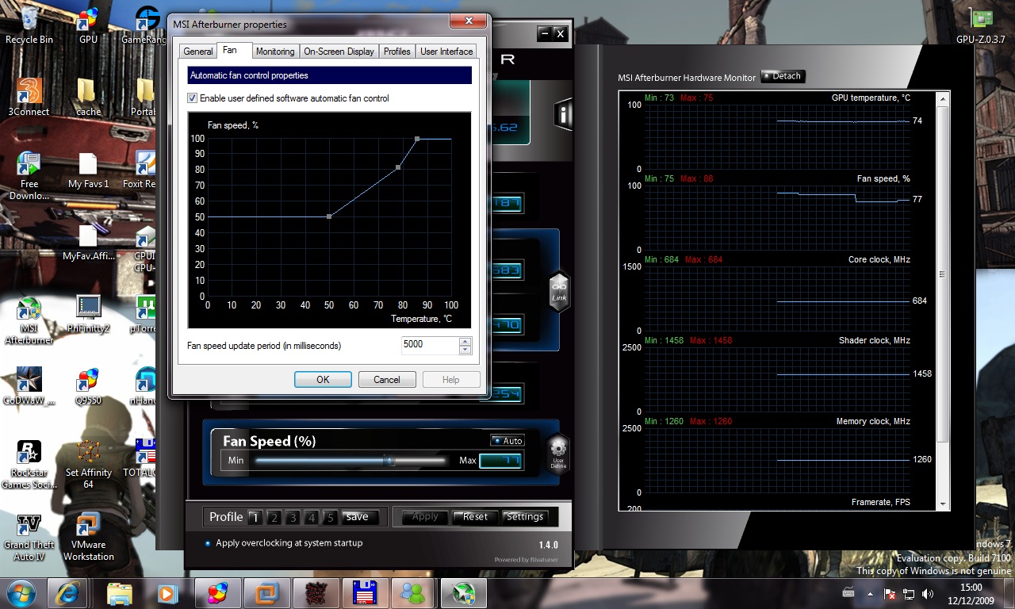
Task: Open Windows Media Player taskbar icon
Action: (x=167, y=592)
